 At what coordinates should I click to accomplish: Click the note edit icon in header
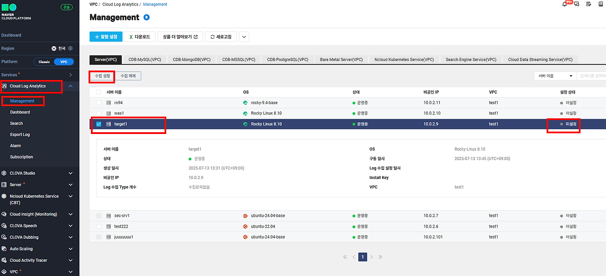point(588,4)
